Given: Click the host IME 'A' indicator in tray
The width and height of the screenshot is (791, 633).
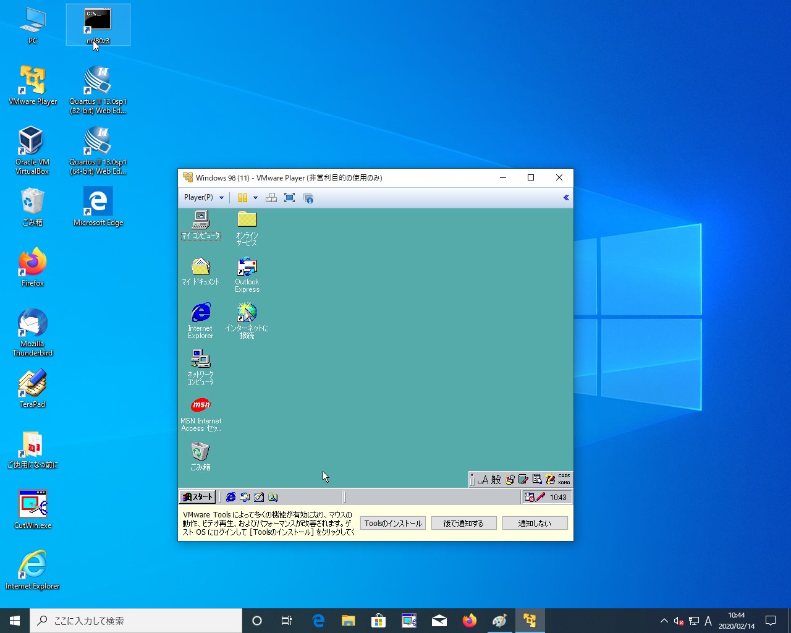Looking at the screenshot, I should [x=708, y=621].
